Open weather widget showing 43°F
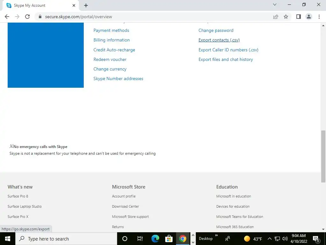 click(x=253, y=239)
